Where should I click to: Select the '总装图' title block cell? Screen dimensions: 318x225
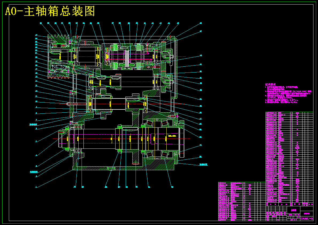click(x=293, y=210)
